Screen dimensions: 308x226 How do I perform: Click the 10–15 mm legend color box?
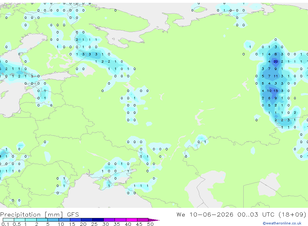(64, 220)
